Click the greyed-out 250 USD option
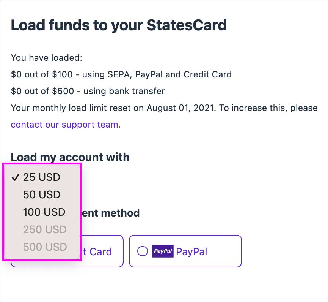The image size is (328, 302). point(44,229)
